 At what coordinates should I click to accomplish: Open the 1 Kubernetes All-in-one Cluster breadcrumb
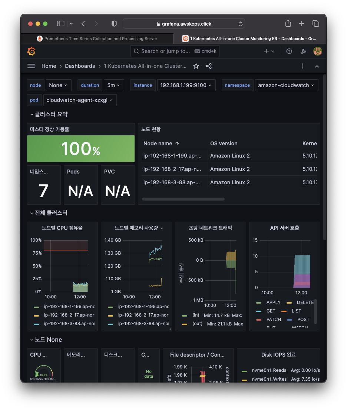coord(145,66)
